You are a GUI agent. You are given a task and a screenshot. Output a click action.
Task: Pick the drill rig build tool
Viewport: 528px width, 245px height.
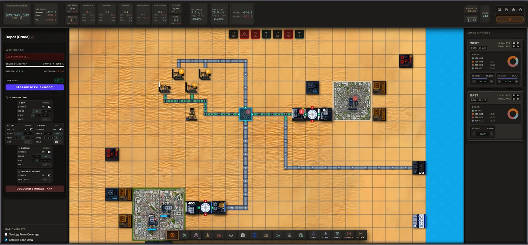208,235
